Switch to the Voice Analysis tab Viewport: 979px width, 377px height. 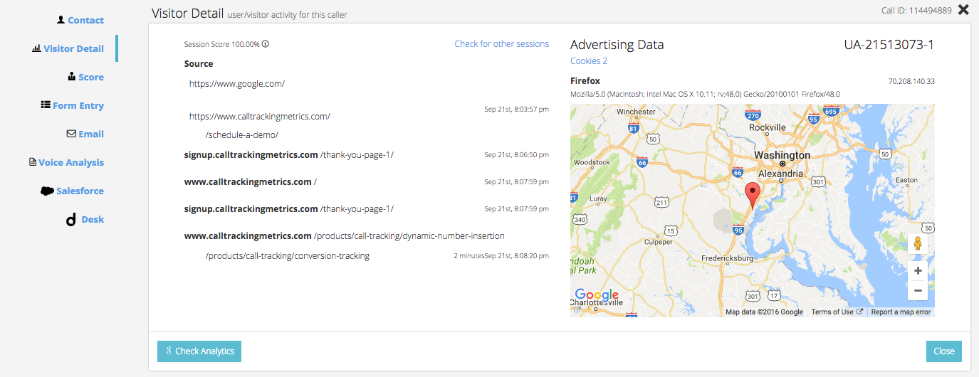[71, 162]
